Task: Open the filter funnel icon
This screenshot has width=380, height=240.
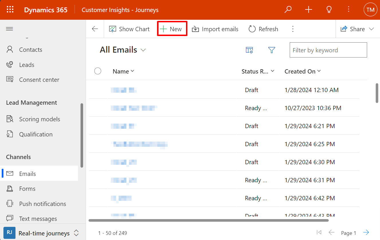Action: (x=272, y=50)
